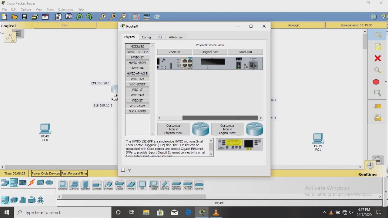The height and width of the screenshot is (218, 388).
Task: Switch to the Config tab
Action: (x=146, y=37)
